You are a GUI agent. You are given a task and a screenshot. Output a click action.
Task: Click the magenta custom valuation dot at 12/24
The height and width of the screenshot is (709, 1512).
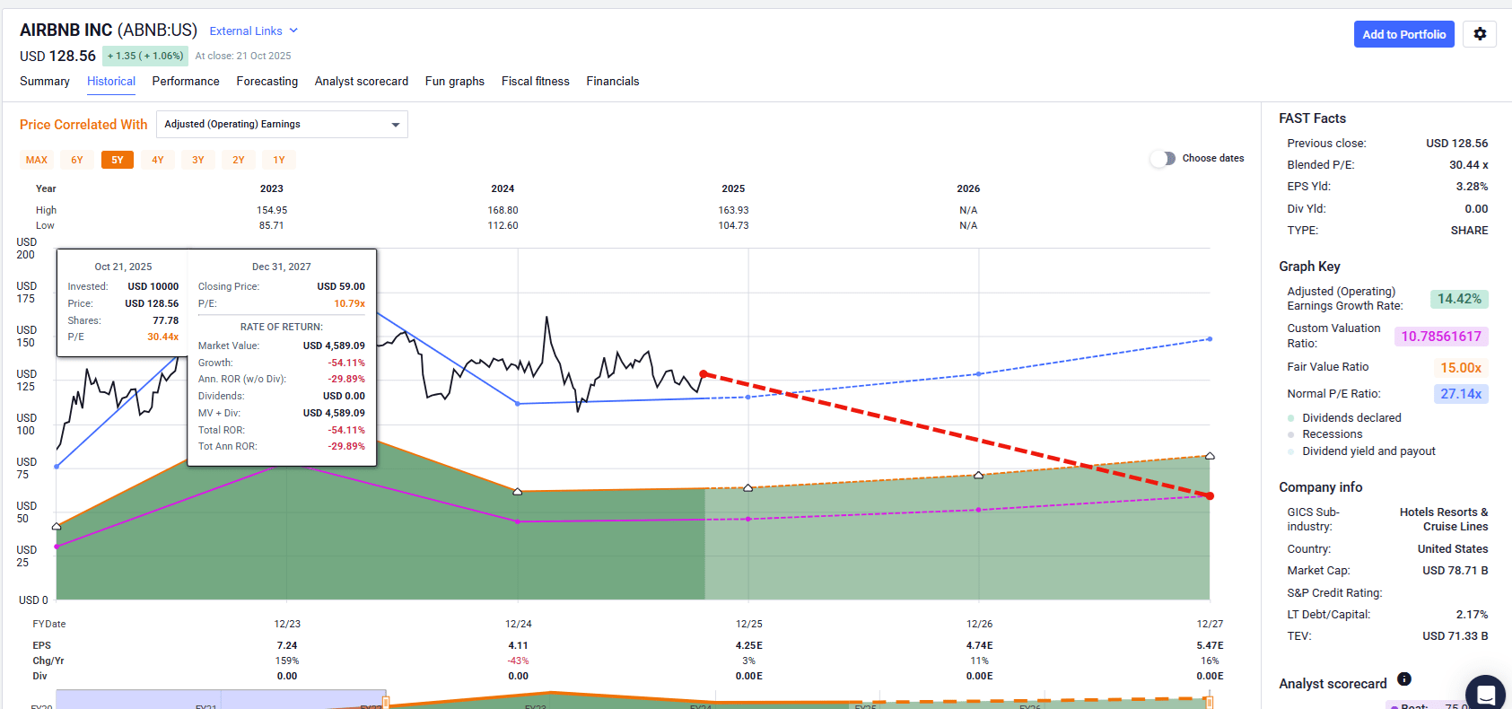[x=518, y=521]
